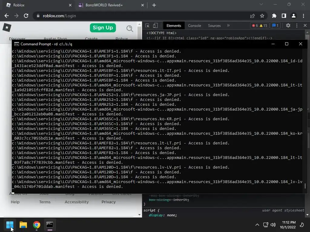Click the Command Prompt title bar icon
Screen dimensions: 310x232
17,44
